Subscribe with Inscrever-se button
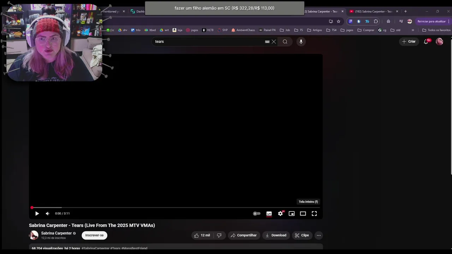The height and width of the screenshot is (254, 452). 94,235
